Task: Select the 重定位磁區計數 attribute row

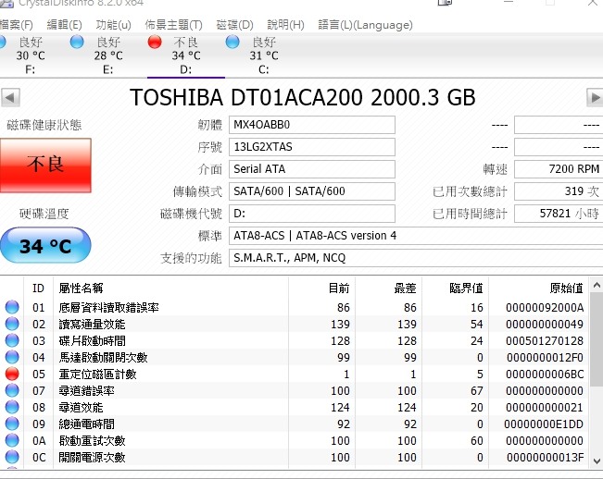Action: click(x=295, y=374)
